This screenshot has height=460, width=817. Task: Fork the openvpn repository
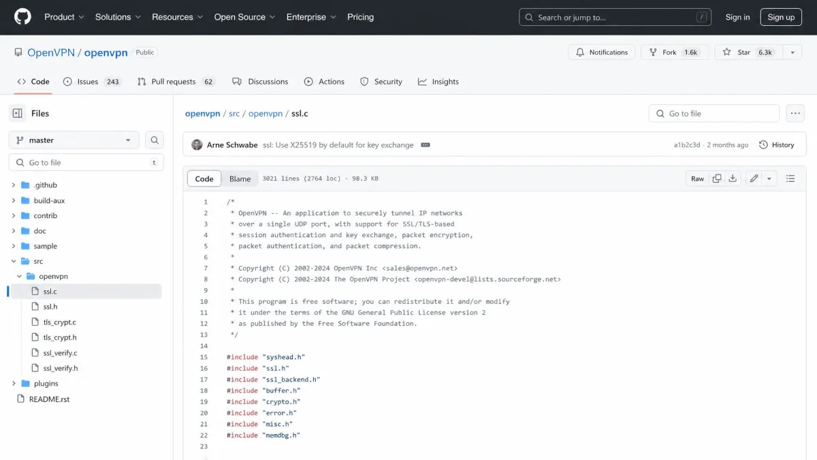click(x=675, y=52)
